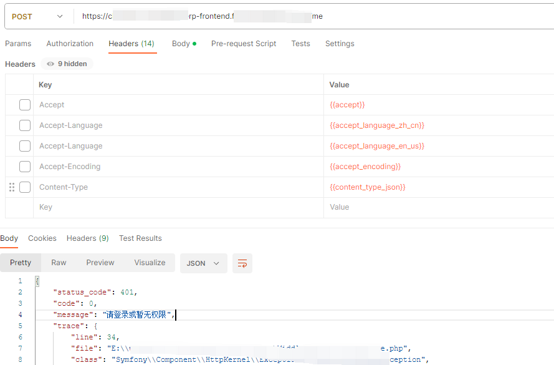Show the response Cookies tab

42,238
